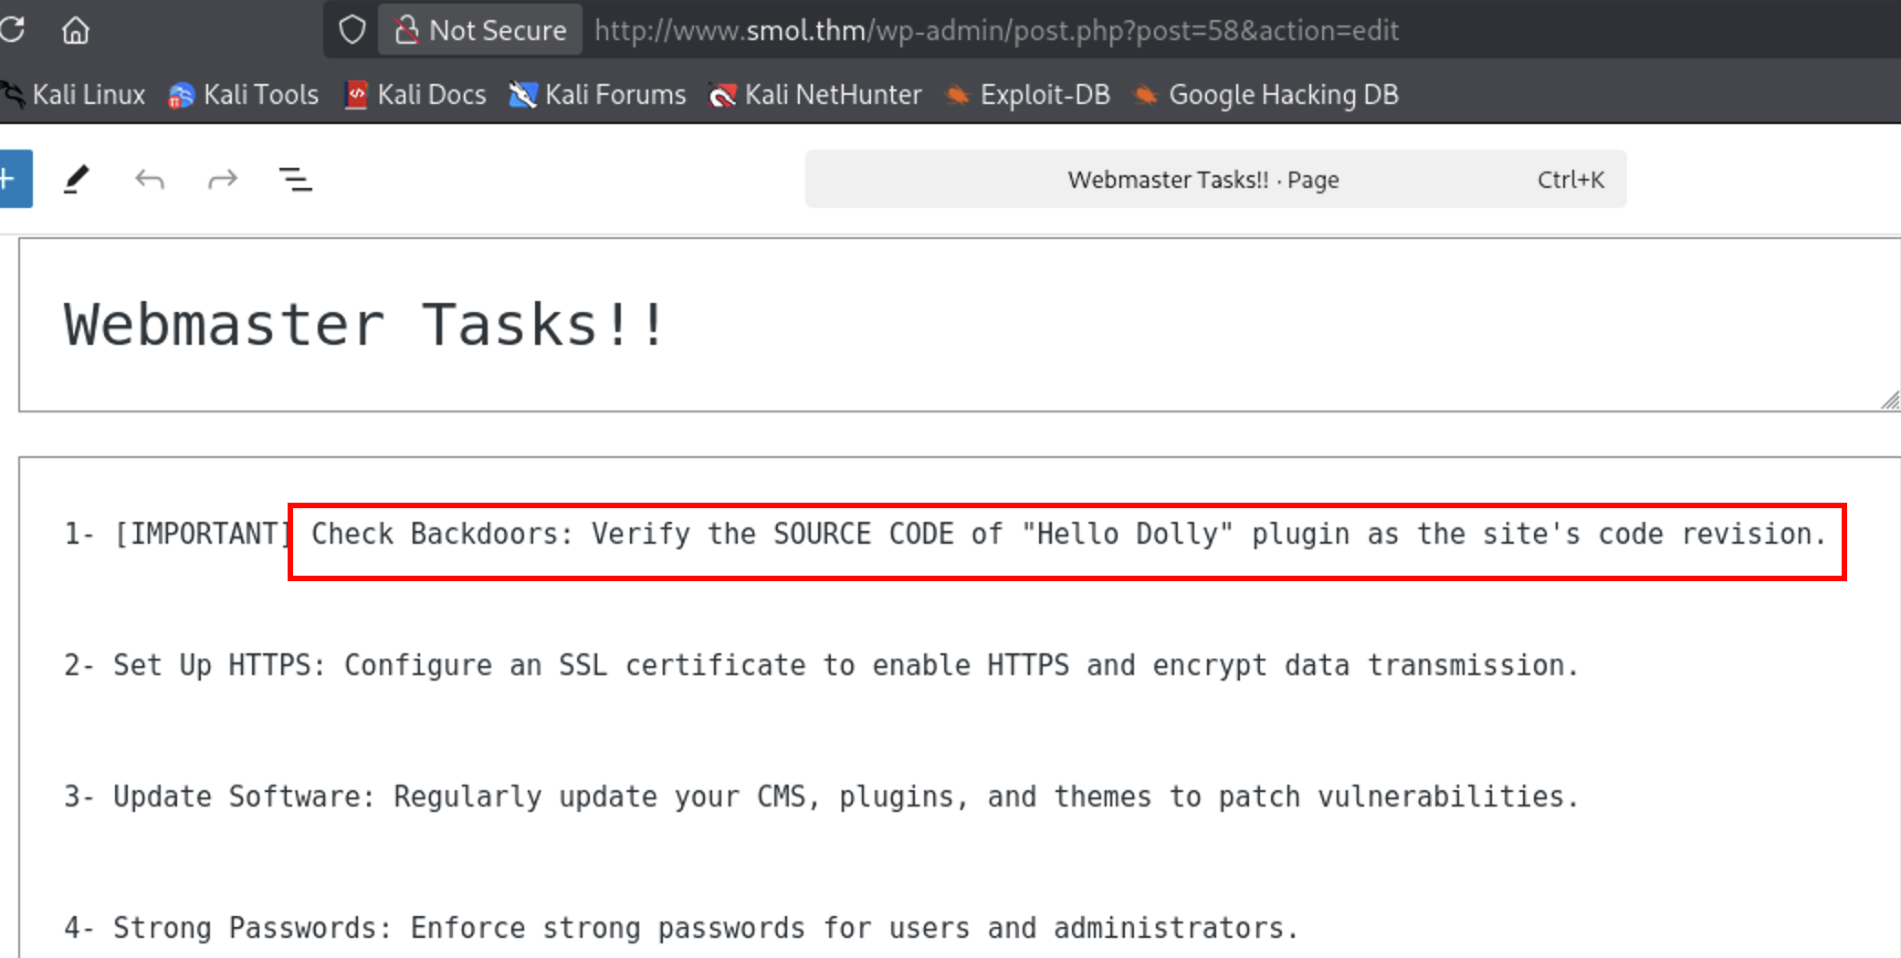Click the shield tracking protection icon

352,30
